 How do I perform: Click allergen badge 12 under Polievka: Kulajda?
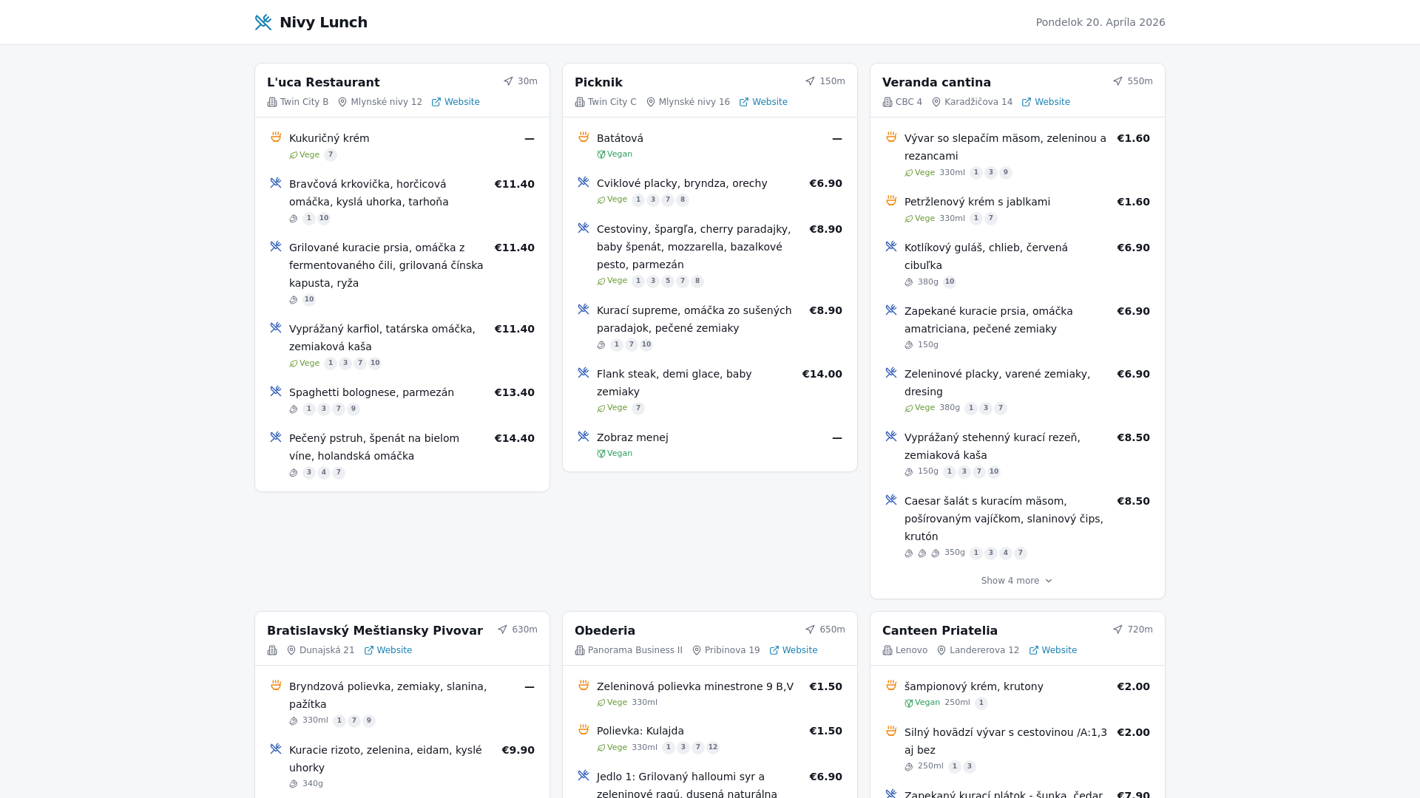pos(713,748)
